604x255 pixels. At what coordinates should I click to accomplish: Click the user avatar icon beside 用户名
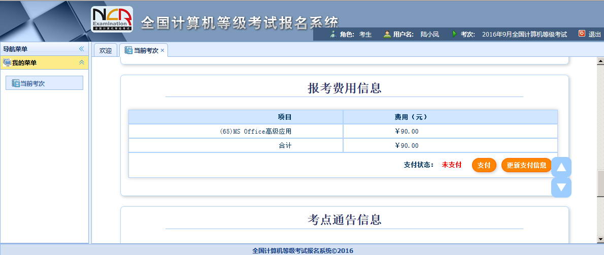point(387,35)
